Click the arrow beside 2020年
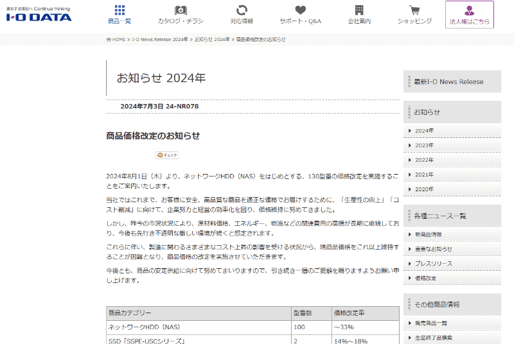The height and width of the screenshot is (344, 514). pyautogui.click(x=410, y=189)
